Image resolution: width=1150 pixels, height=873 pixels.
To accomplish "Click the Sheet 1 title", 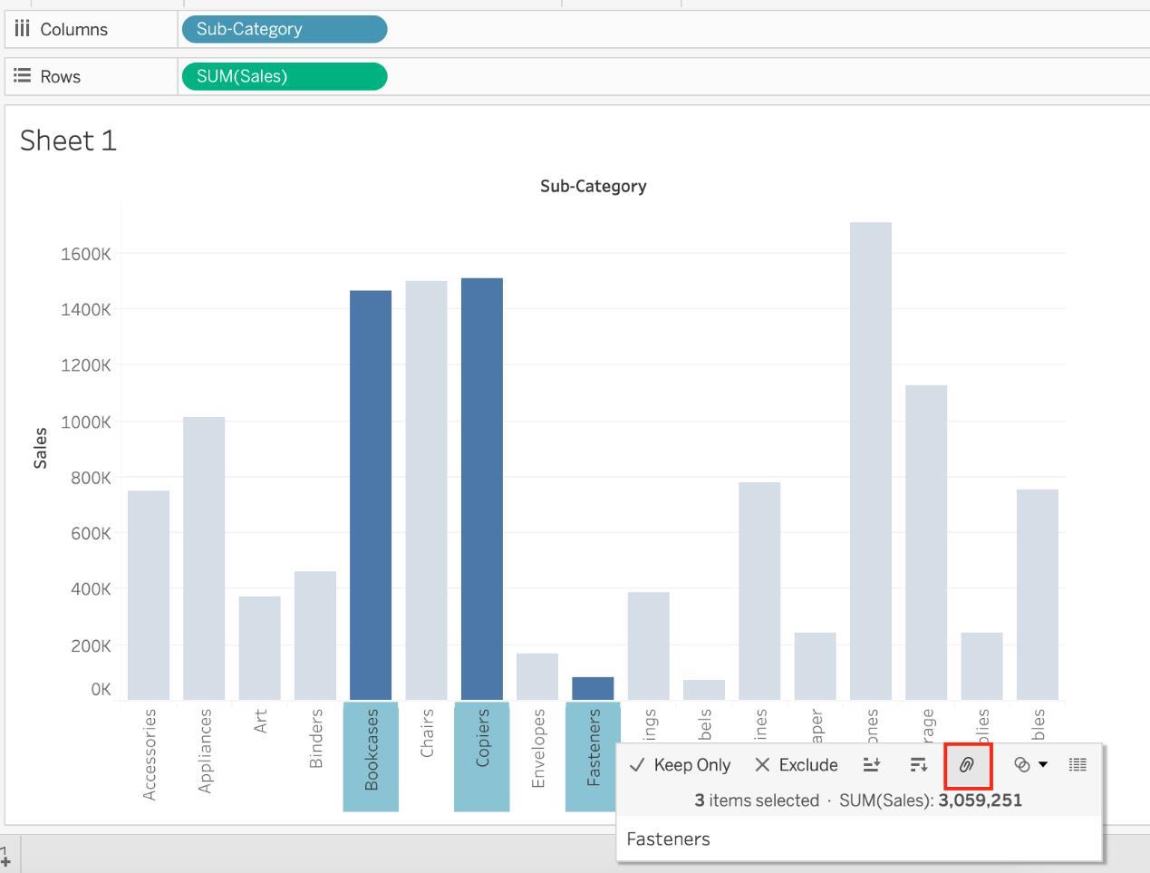I will click(x=69, y=141).
